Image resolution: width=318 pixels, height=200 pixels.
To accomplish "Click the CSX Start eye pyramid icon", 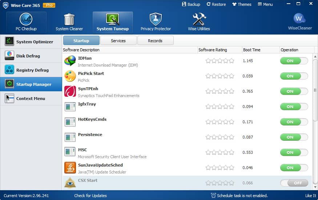I will [70, 182].
